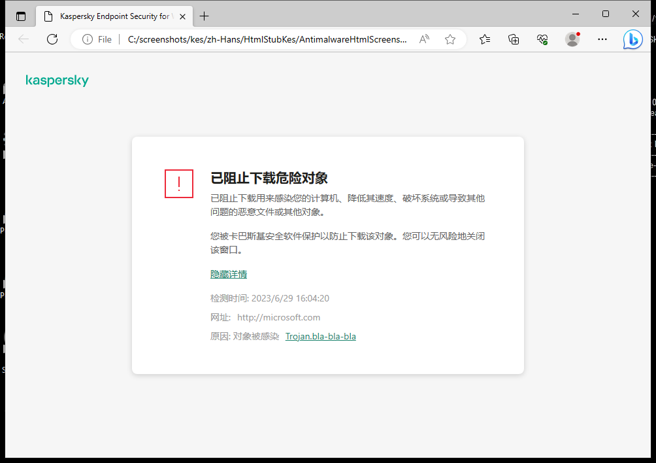Collapse details using 隐藏详情 link

pyautogui.click(x=228, y=273)
